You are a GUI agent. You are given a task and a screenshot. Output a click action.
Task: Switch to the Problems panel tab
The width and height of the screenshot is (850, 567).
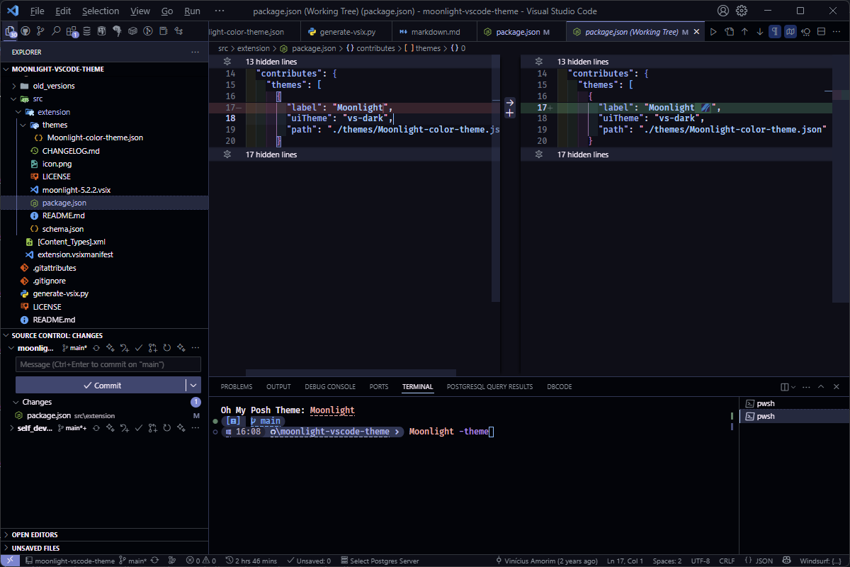(237, 386)
